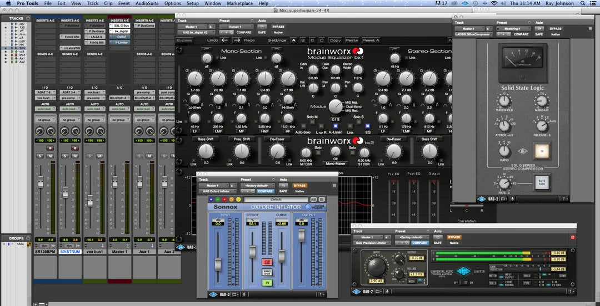Viewport: 600px width, 306px height.
Task: Open the no group selector on SR135BPM
Action: 45,120
